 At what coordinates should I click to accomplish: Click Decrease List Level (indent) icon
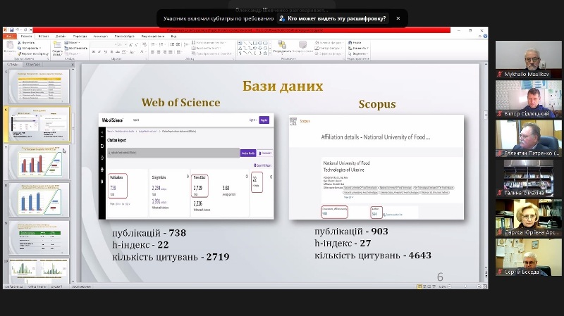[172, 44]
